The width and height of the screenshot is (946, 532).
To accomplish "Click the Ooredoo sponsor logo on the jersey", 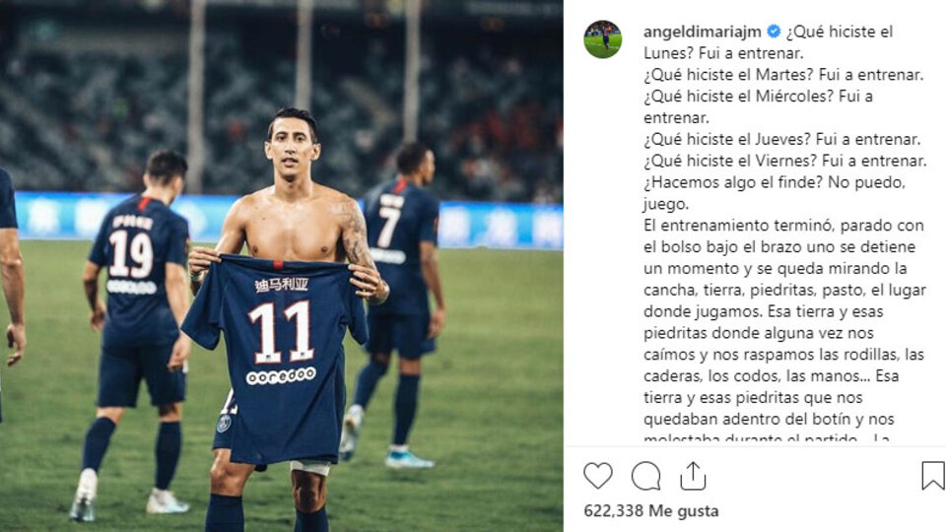I will point(281,375).
